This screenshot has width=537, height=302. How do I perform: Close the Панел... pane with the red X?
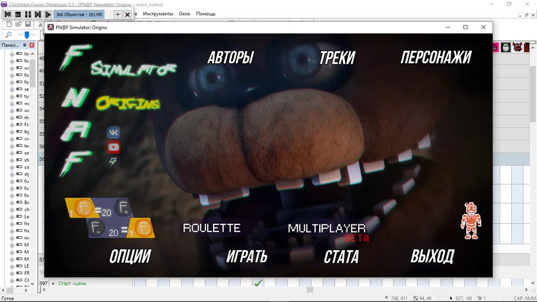32,45
